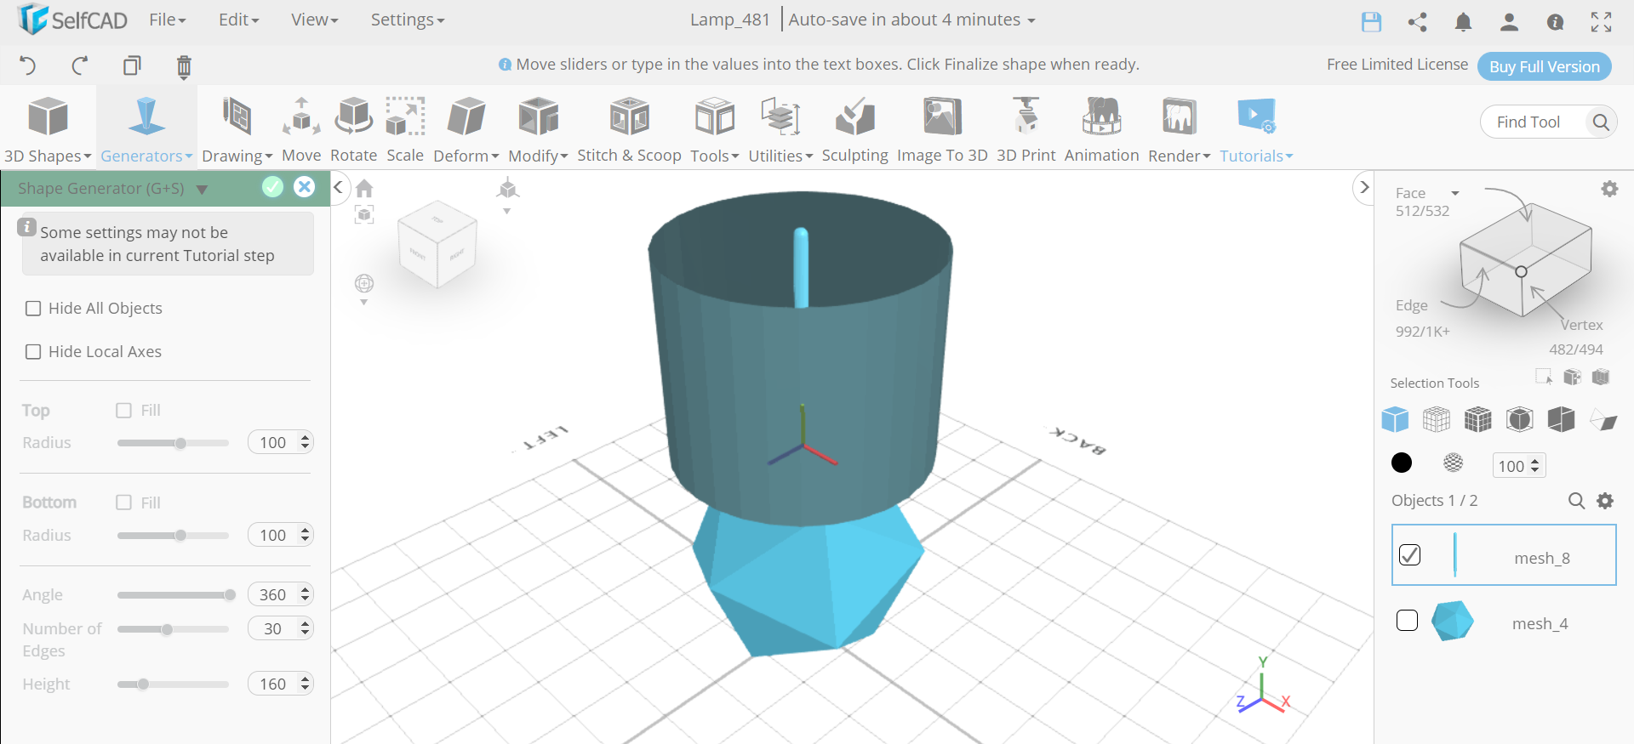
Task: Select the Move tool
Action: [x=301, y=129]
